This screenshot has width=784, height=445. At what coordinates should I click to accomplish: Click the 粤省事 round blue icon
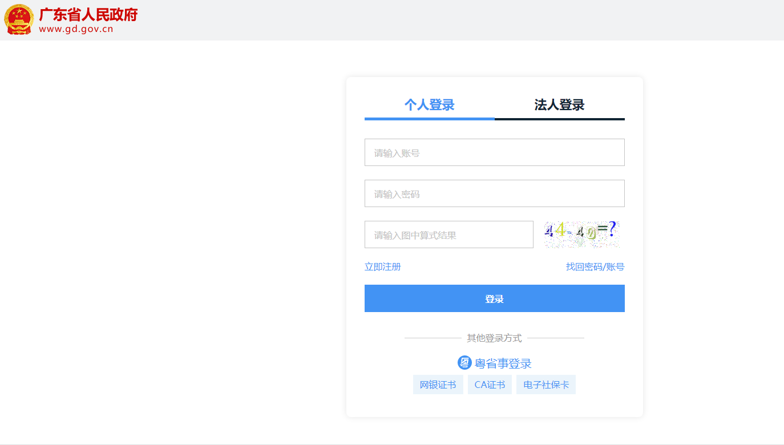(x=464, y=363)
